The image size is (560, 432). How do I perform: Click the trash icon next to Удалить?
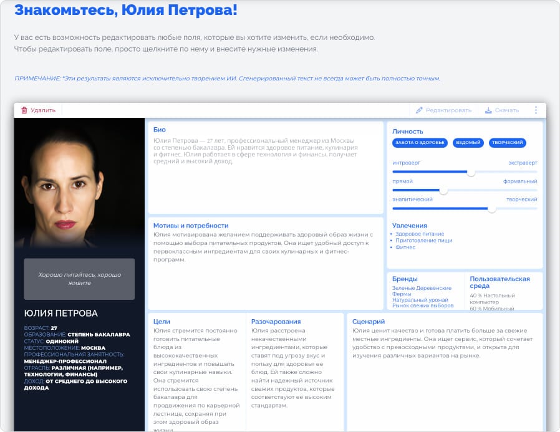coord(25,108)
